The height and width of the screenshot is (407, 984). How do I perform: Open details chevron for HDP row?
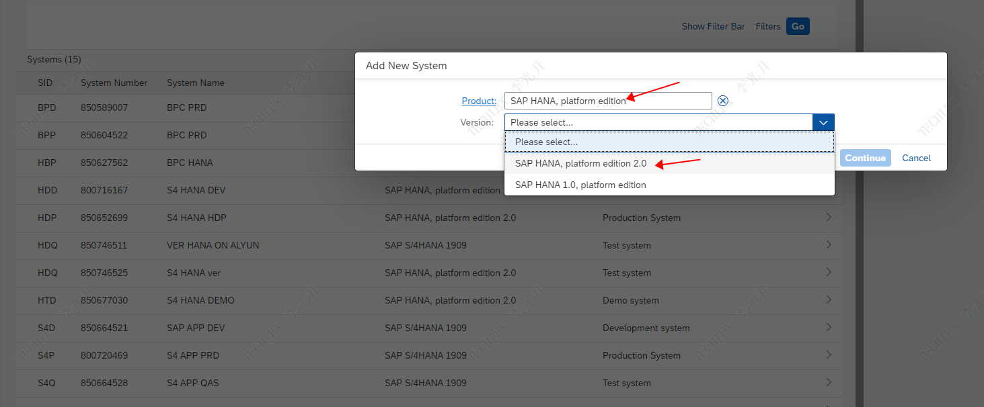pyautogui.click(x=829, y=217)
